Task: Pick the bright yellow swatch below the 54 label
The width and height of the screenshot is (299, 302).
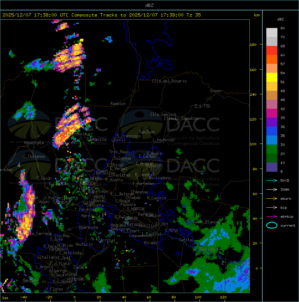Action: [x=272, y=77]
